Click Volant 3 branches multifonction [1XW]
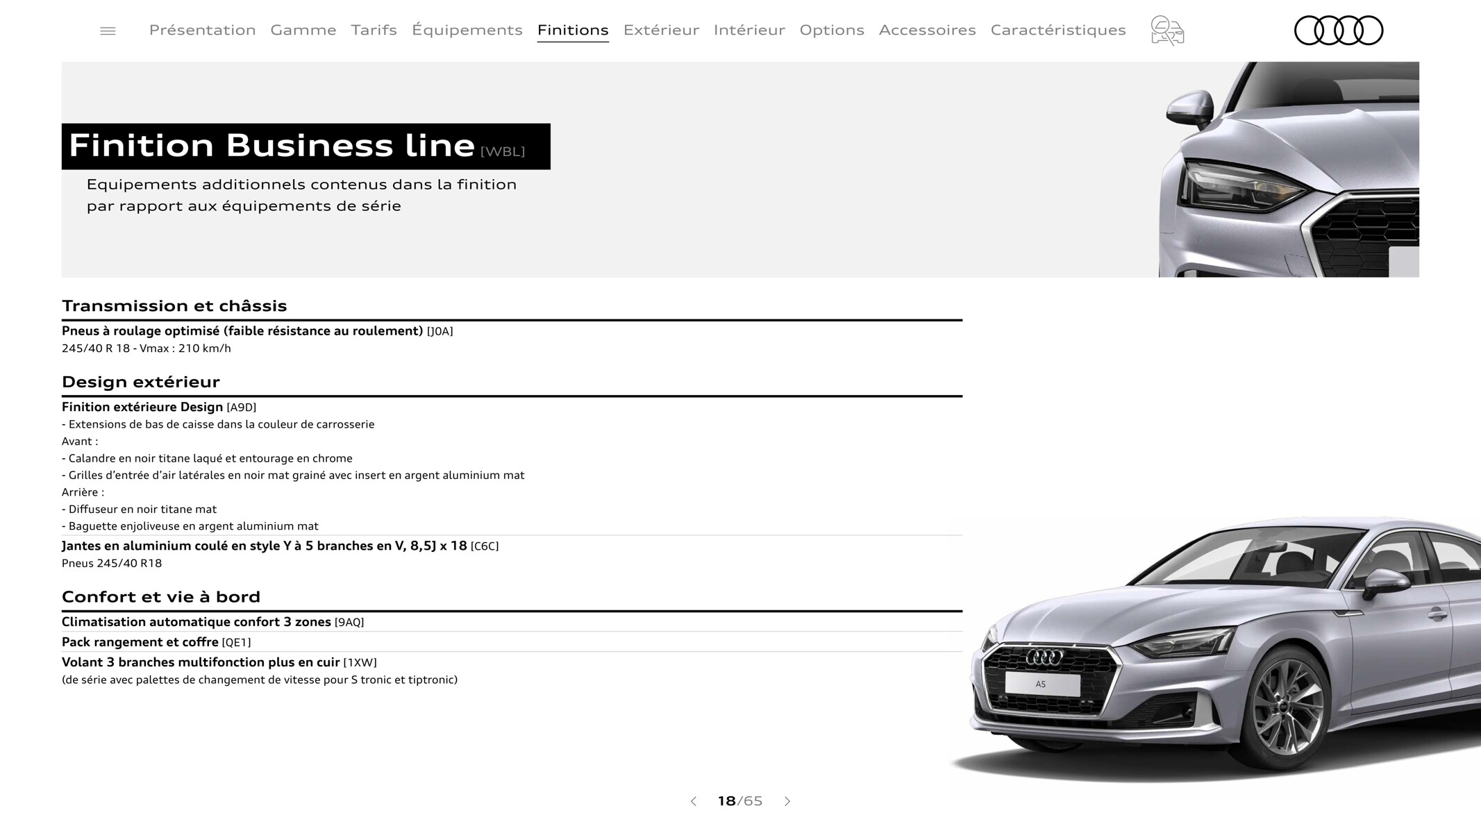The image size is (1481, 833). tap(219, 662)
